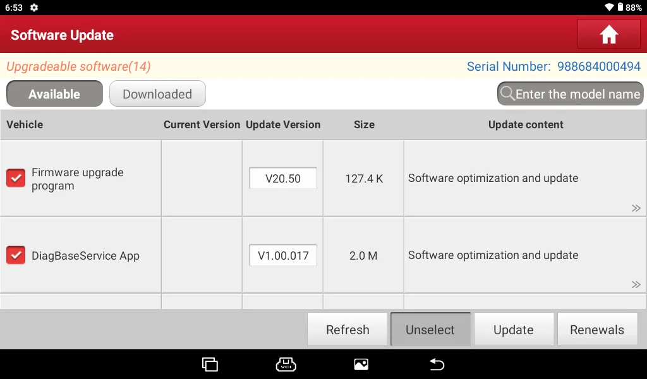Open recent apps from navigation bar
The width and height of the screenshot is (647, 379).
pos(210,364)
